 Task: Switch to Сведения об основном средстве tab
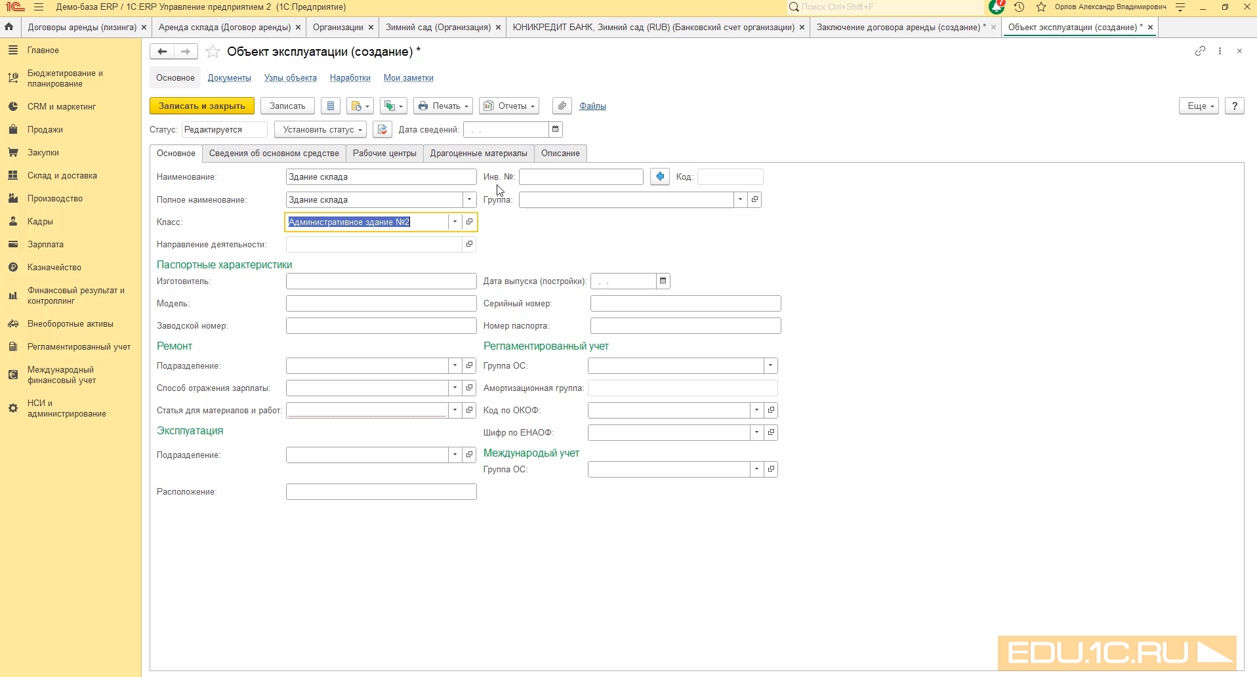click(x=274, y=154)
